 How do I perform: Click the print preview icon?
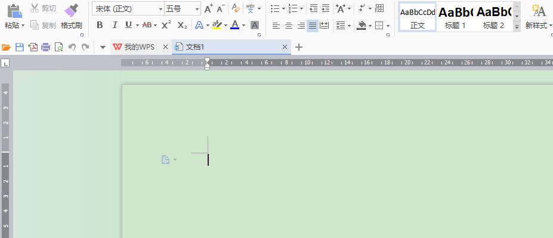tap(59, 47)
